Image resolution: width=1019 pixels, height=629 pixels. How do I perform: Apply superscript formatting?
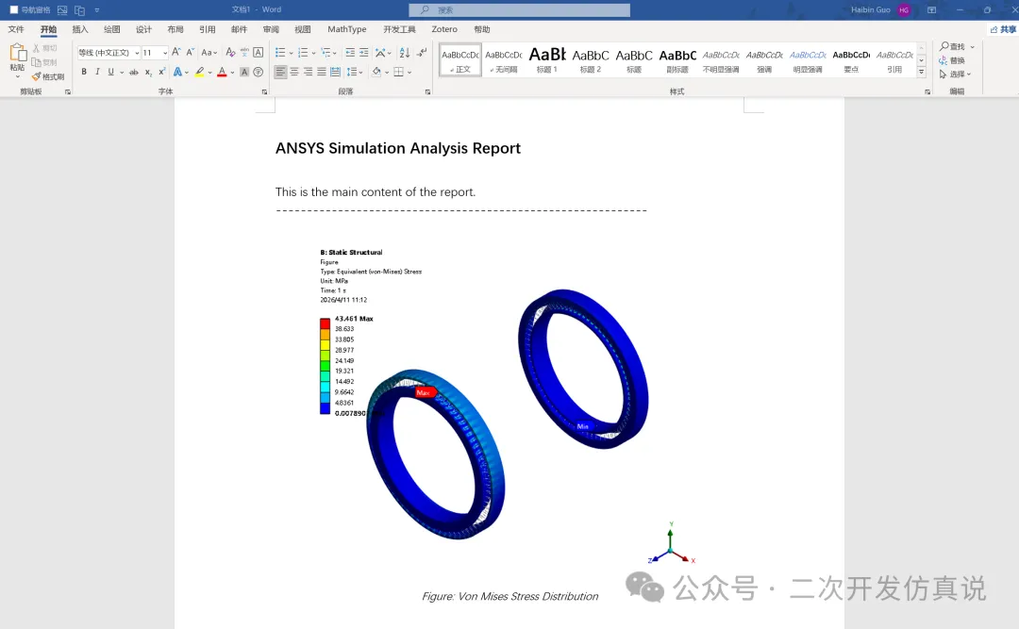pos(162,72)
